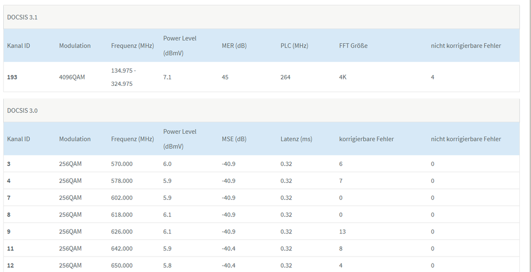Click korrigierbare Fehler value 7
Viewport: 531px width, 272px height.
click(x=341, y=181)
